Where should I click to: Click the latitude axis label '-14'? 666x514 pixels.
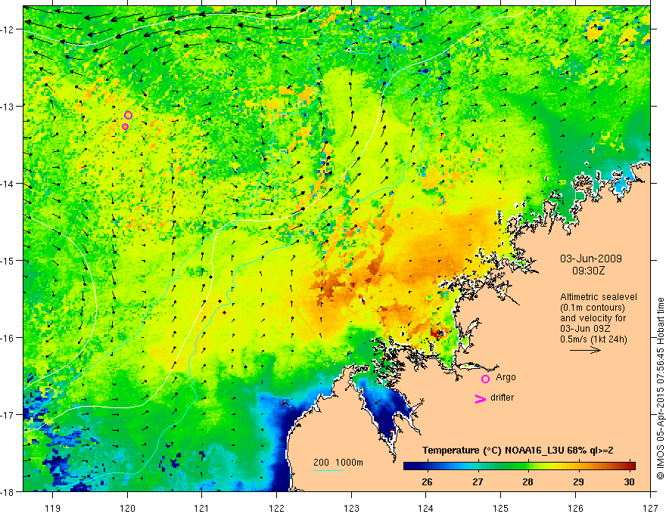pyautogui.click(x=8, y=184)
